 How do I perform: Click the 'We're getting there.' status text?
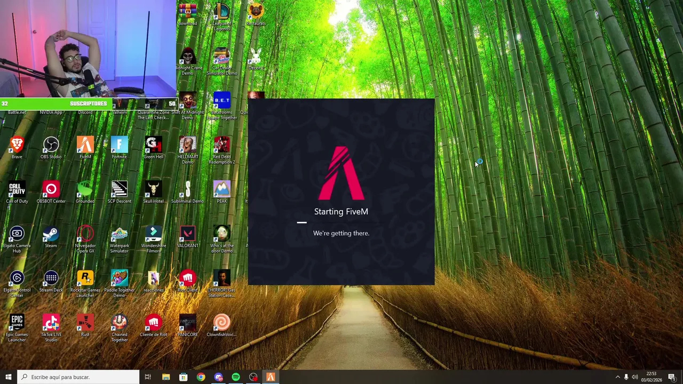click(341, 233)
